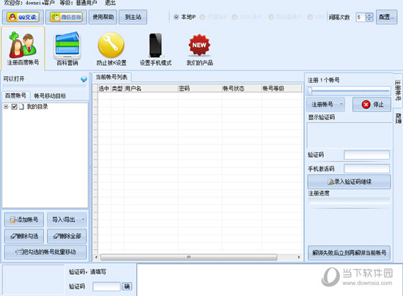Image resolution: width=403 pixels, height=296 pixels.
Task: Click the 手机激活码 input field
Action: point(366,169)
